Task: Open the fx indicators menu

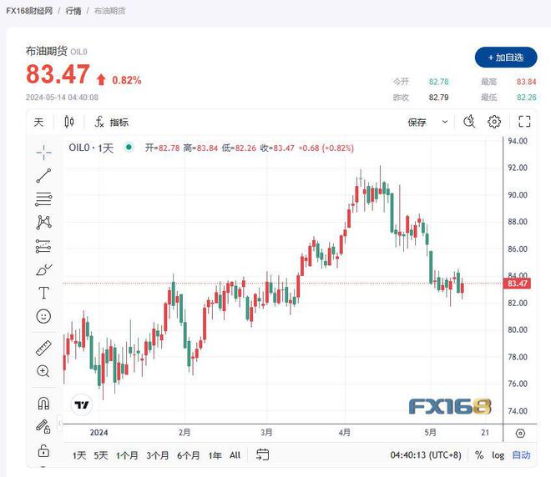Action: (111, 122)
